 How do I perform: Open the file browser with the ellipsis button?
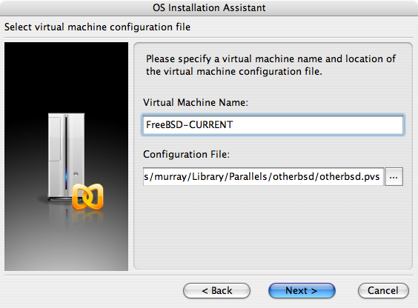tap(394, 177)
